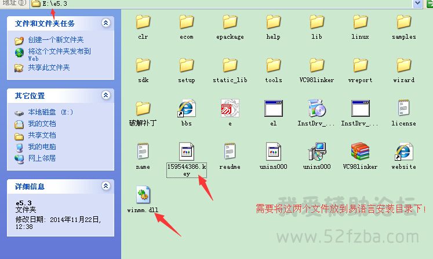Click the green Go arrow button by the address bar

429,3
